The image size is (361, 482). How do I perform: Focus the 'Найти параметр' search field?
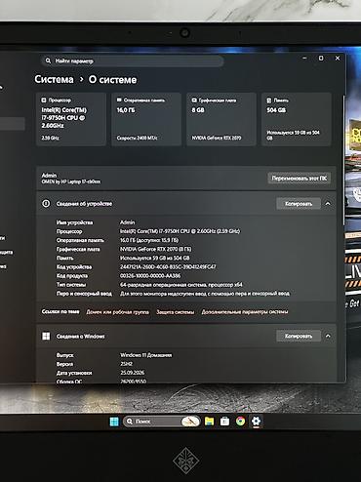pos(132,60)
